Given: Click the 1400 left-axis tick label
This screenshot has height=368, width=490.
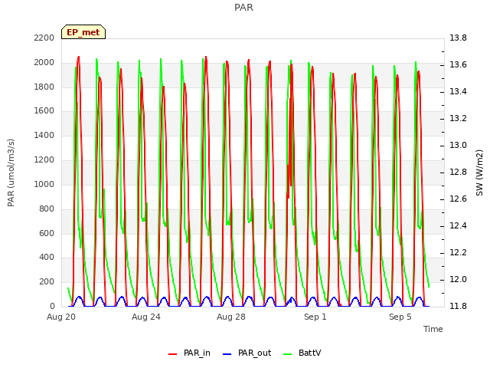Looking at the screenshot, I should point(44,136).
